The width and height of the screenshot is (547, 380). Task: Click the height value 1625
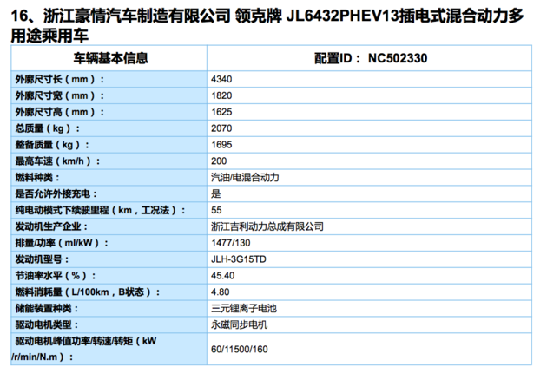pos(221,112)
